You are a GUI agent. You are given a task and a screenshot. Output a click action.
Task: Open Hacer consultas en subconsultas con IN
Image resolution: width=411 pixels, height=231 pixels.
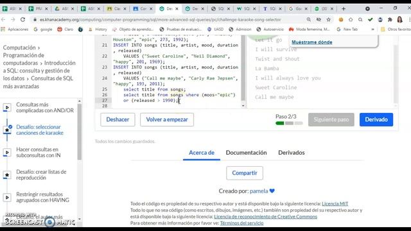39,152
